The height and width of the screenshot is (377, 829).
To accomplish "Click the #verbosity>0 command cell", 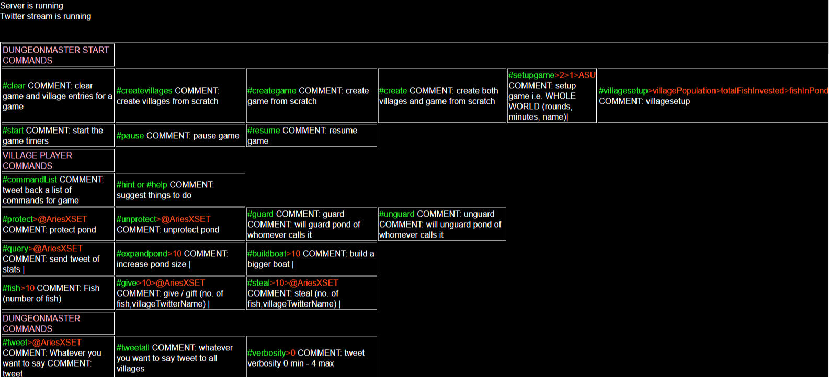I will pyautogui.click(x=271, y=353).
